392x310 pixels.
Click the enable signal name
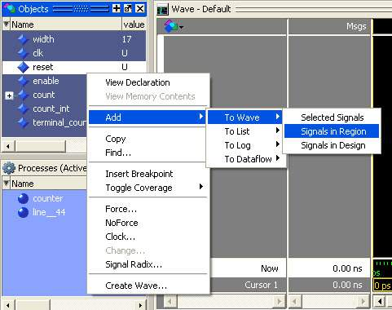tap(46, 81)
